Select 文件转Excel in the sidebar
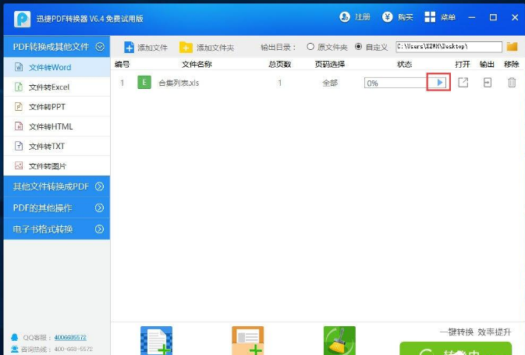 (48, 87)
